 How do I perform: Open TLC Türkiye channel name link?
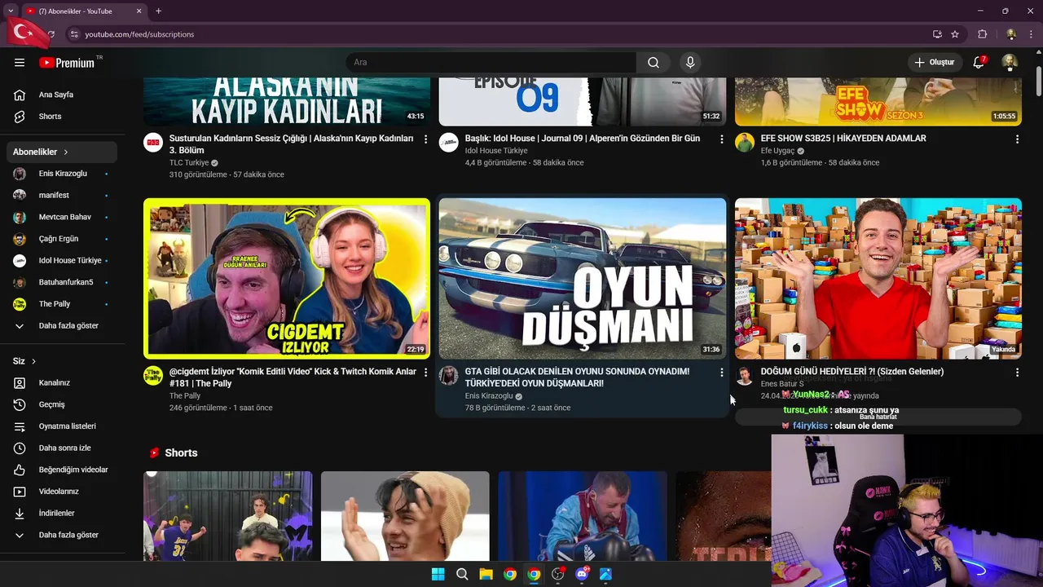click(x=189, y=163)
